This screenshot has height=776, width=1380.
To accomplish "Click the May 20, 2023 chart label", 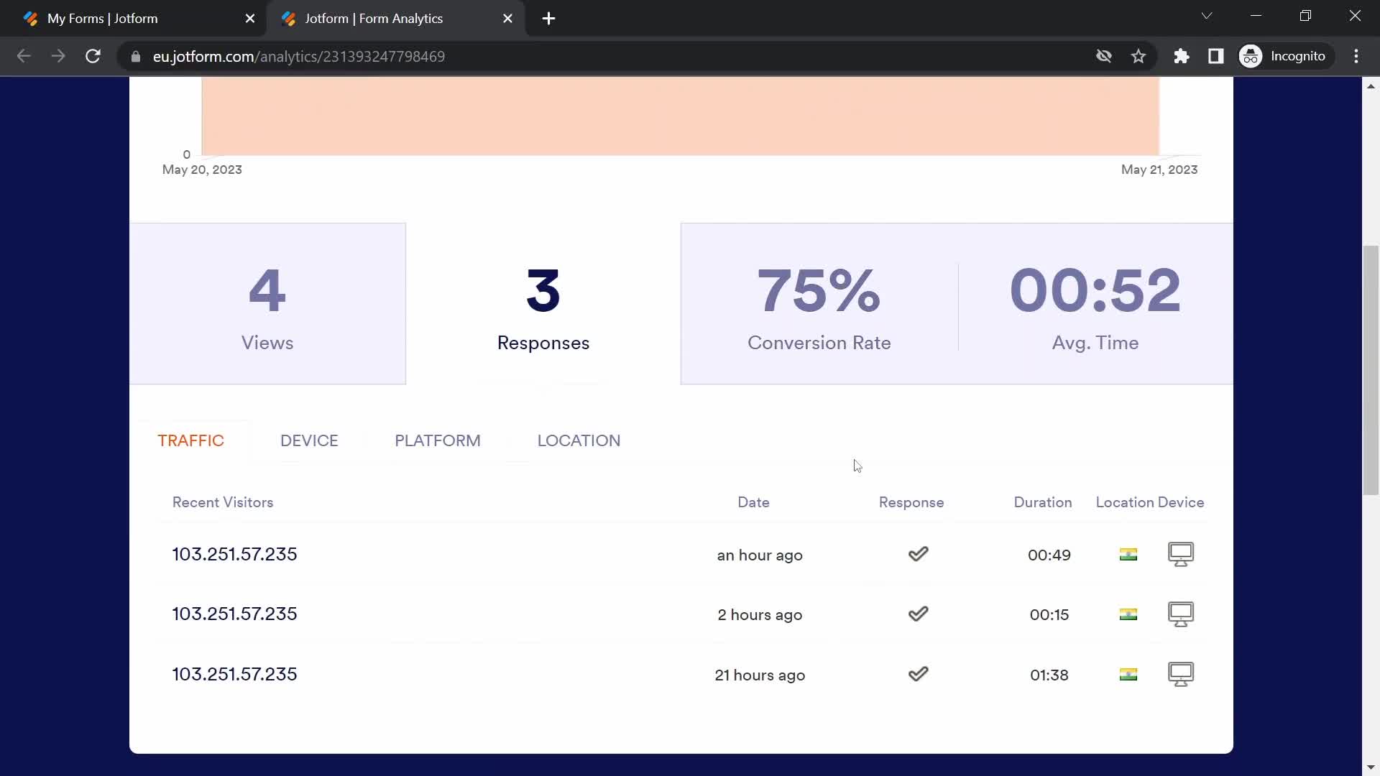I will 202,170.
